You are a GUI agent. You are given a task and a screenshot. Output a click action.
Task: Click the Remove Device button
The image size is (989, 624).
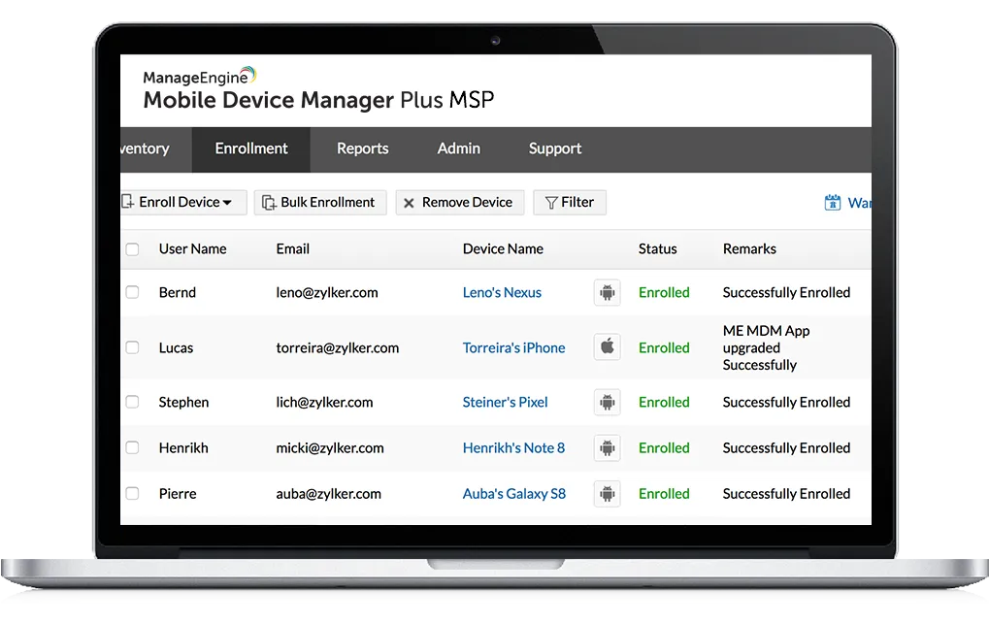[x=460, y=203]
